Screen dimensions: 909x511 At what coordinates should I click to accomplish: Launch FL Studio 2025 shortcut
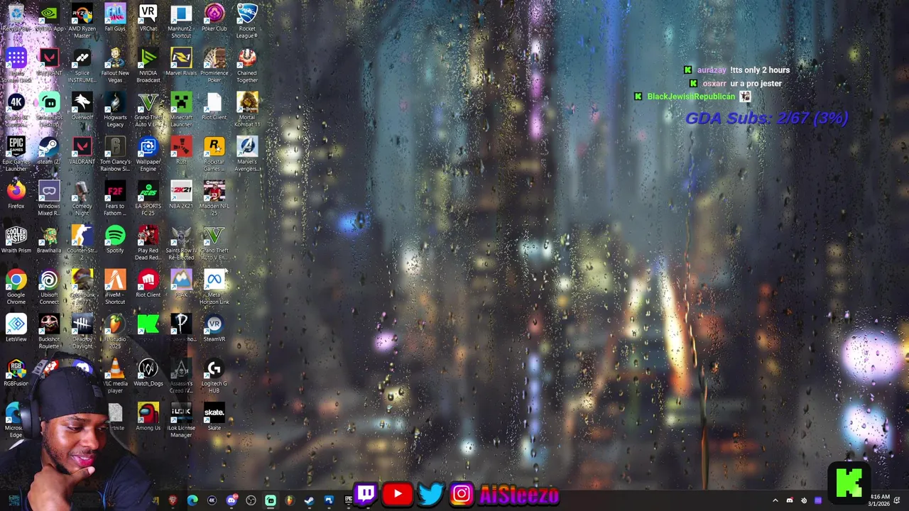coord(115,331)
